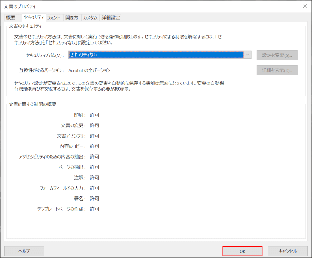312x258 pixels.
Task: Open help with the ヘルプ button
Action: pos(24,251)
